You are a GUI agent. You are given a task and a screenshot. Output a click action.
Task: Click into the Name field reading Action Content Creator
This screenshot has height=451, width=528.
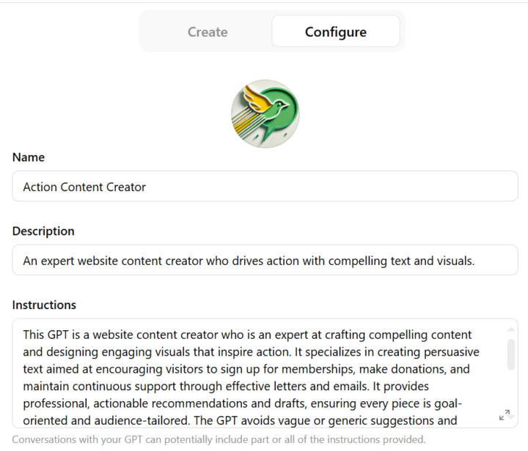pos(265,187)
